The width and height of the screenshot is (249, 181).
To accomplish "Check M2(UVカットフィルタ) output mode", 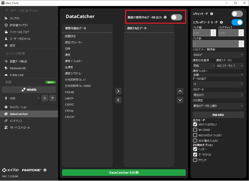I will click(195, 135).
